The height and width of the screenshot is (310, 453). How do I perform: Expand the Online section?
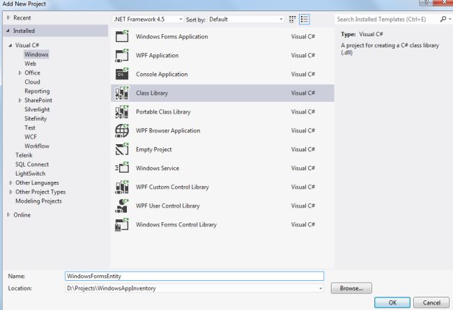coord(8,215)
